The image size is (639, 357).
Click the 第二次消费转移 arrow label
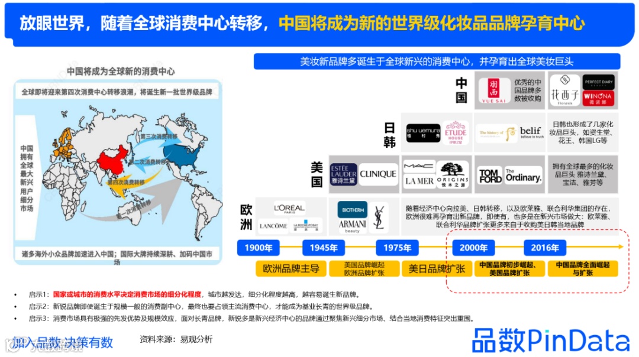[148, 162]
